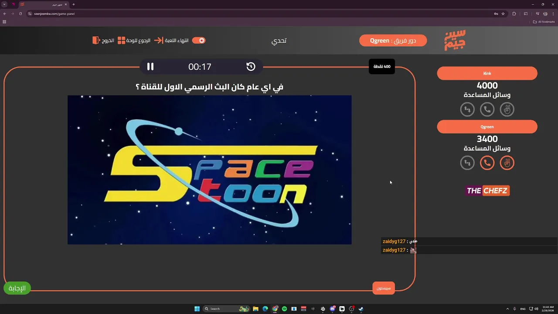Open the سين جيم logo home link

455,41
